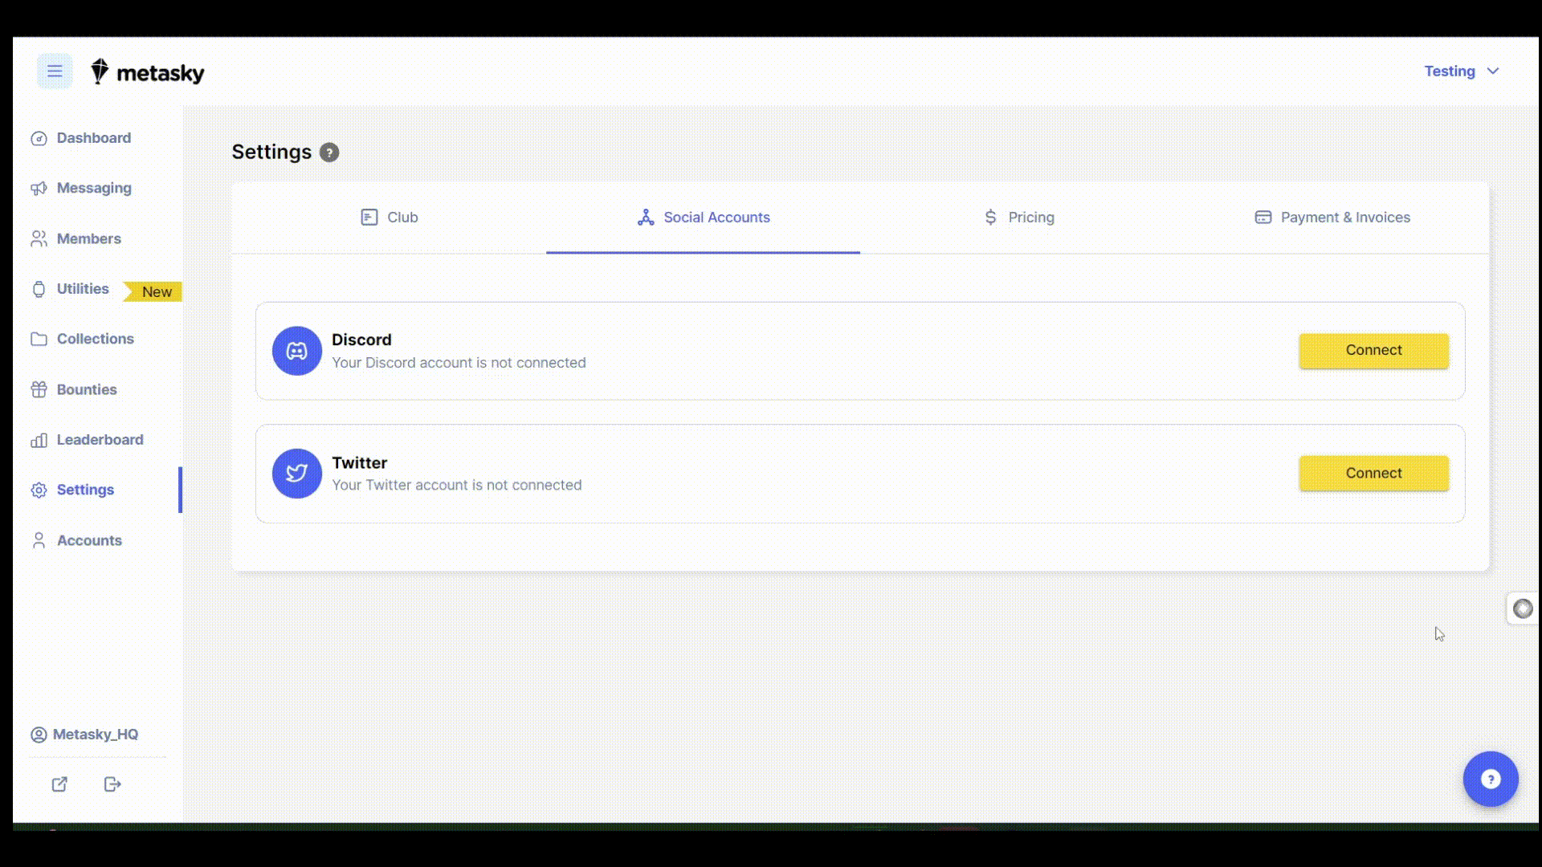Image resolution: width=1542 pixels, height=867 pixels.
Task: Switch to the Club tab
Action: pos(390,218)
